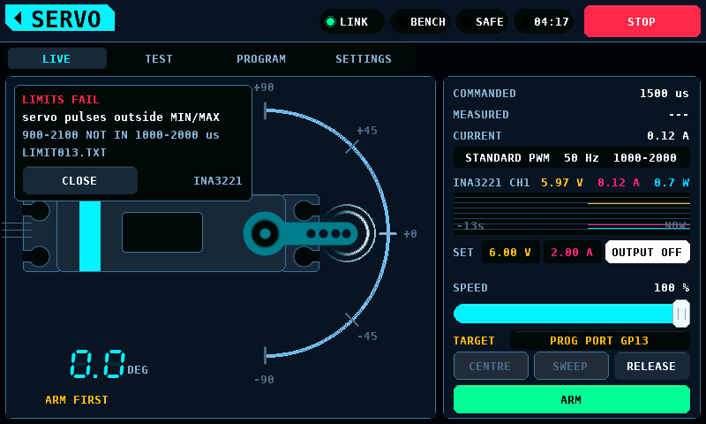
Task: Click the power history graph
Action: tap(571, 214)
